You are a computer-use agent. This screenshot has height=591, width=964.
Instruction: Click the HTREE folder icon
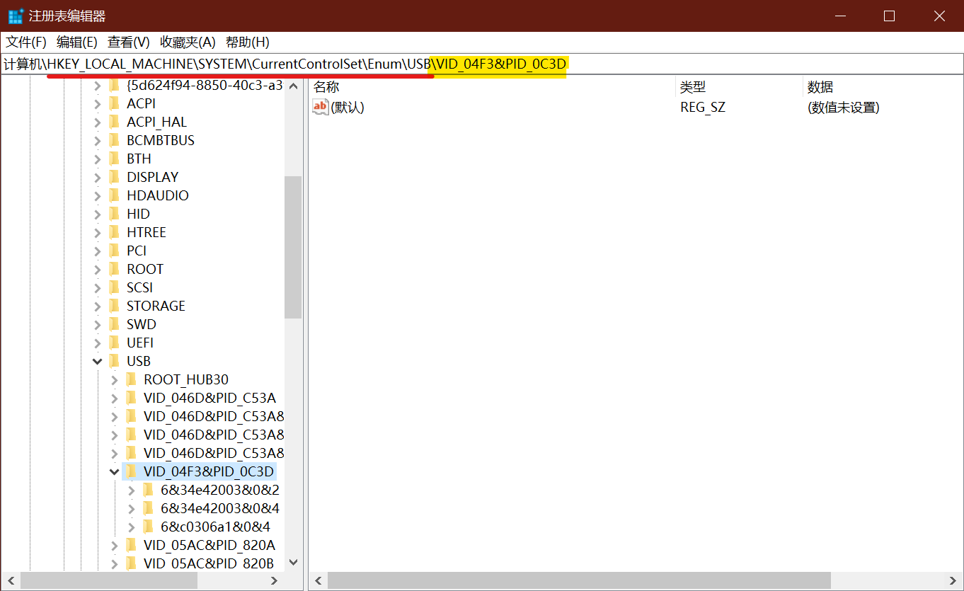click(x=115, y=232)
